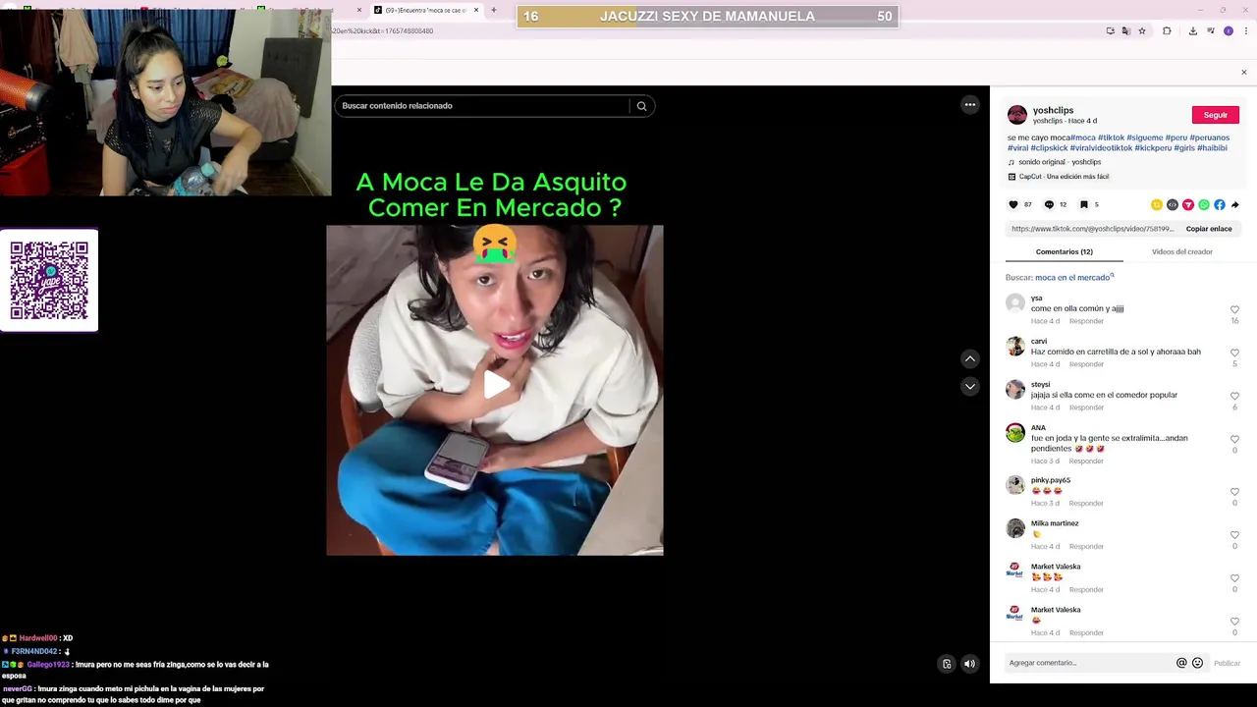1257x707 pixels.
Task: Click the Yape QR code overlay
Action: click(x=49, y=281)
